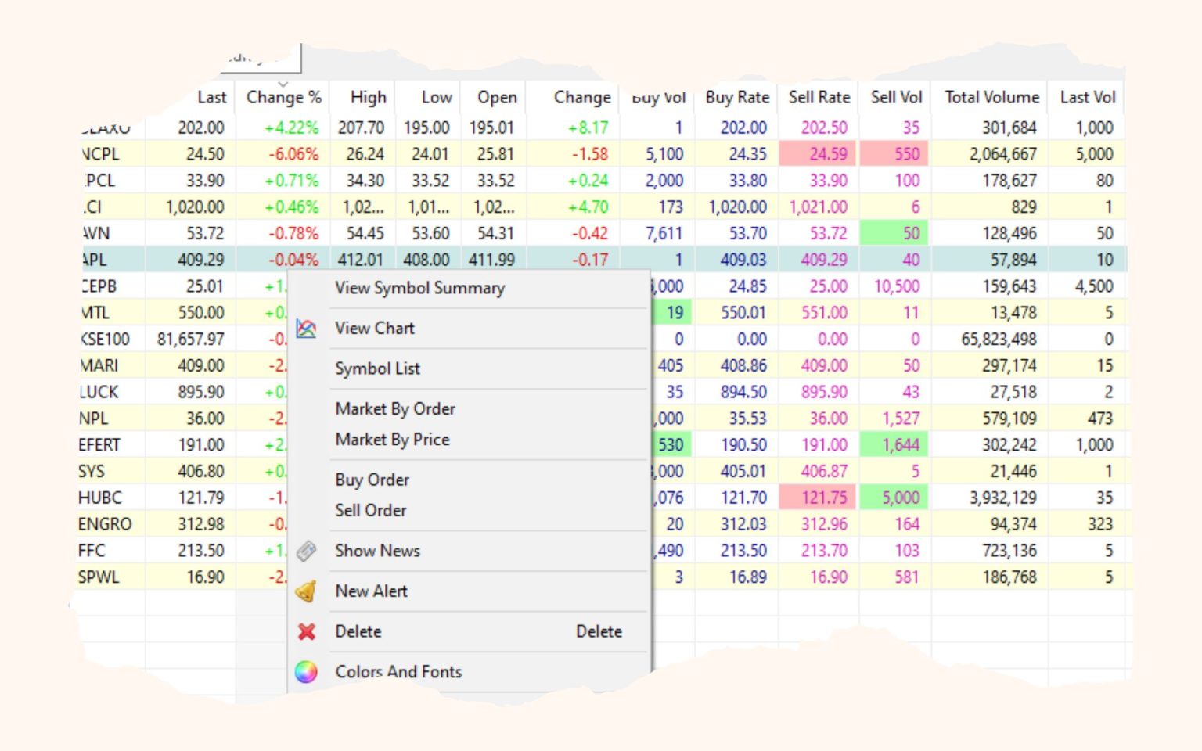Viewport: 1202px width, 751px height.
Task: Click the Total Volume column header
Action: 991,97
